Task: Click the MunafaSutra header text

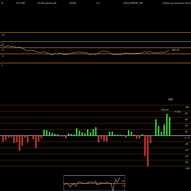Action: pyautogui.click(x=48, y=3)
